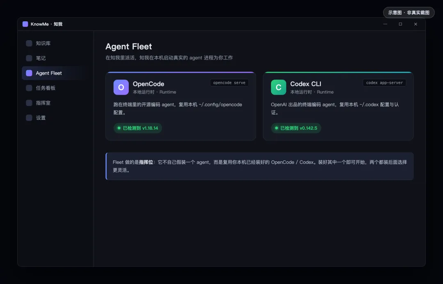The width and height of the screenshot is (443, 284).
Task: Click the KnowMe app logo in title bar
Action: tap(25, 24)
